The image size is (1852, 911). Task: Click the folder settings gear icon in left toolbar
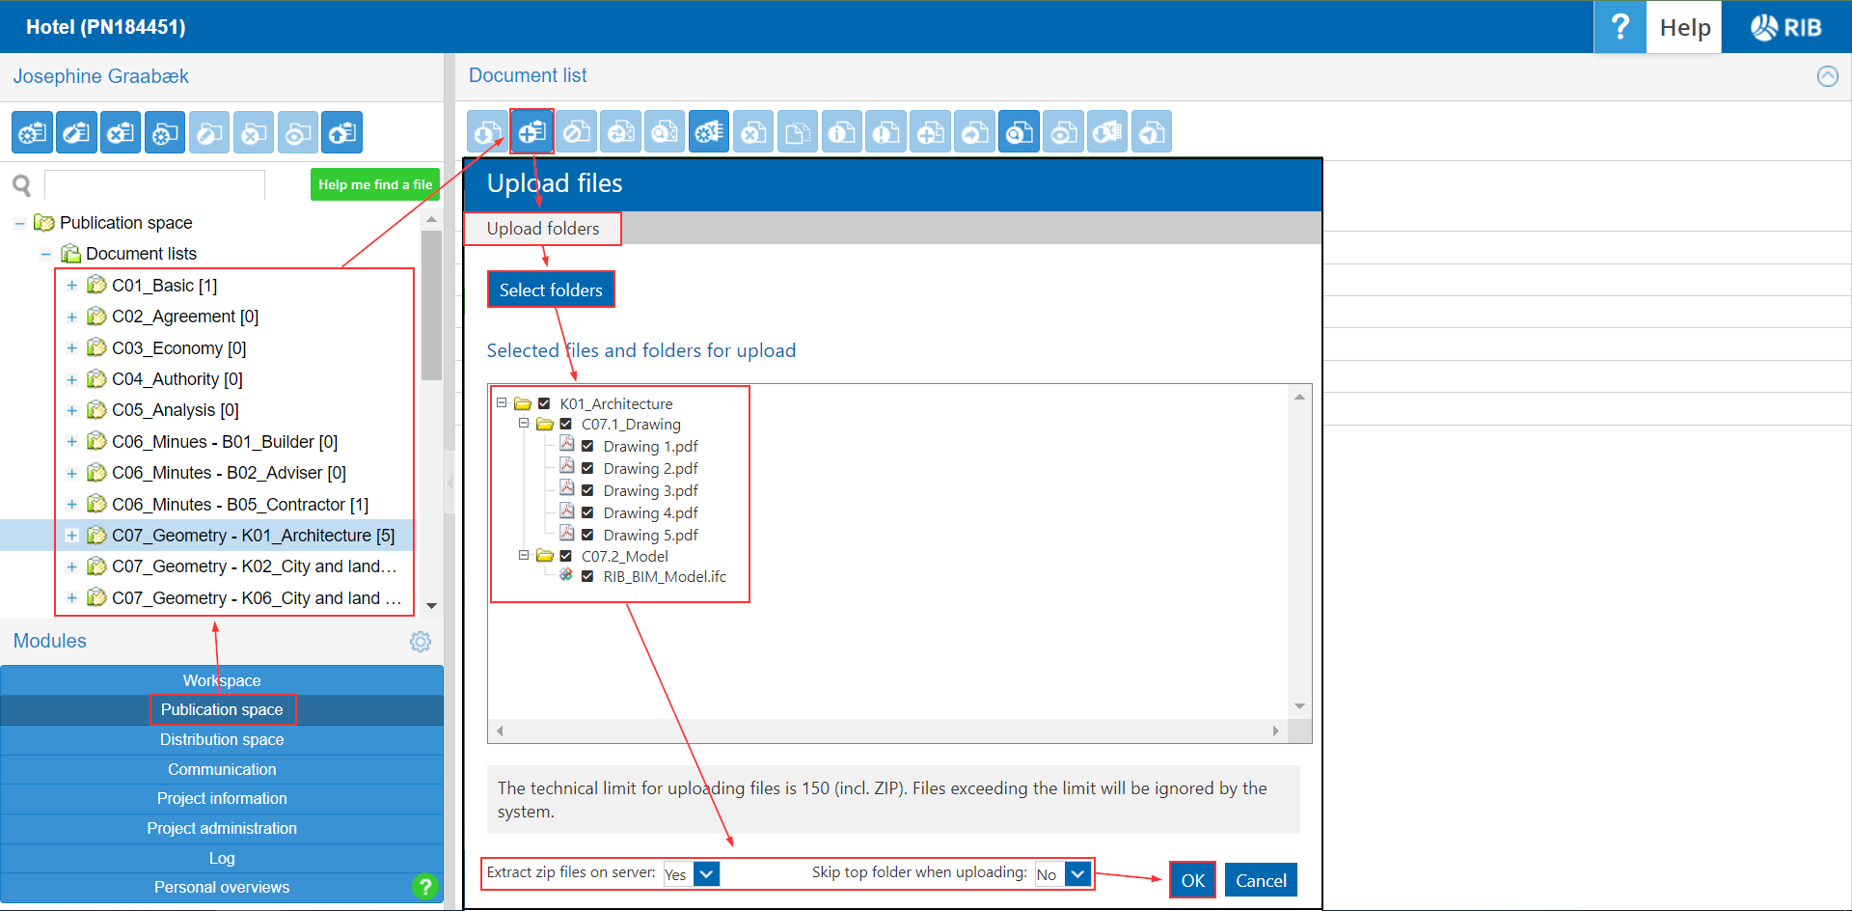click(165, 133)
